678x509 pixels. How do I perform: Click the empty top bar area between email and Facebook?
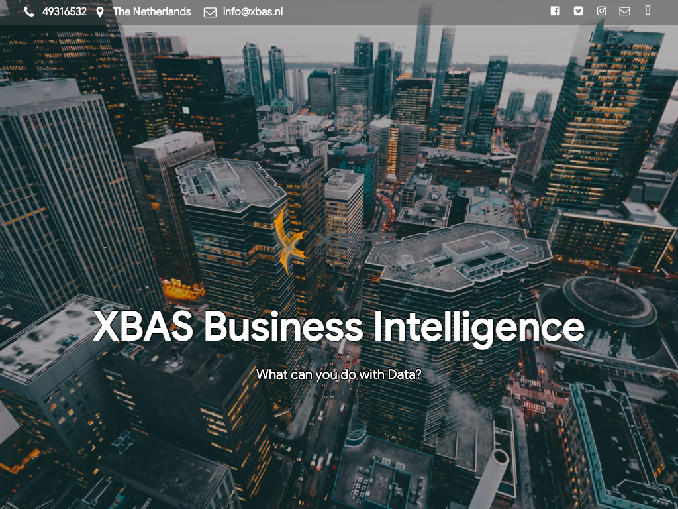(x=415, y=12)
